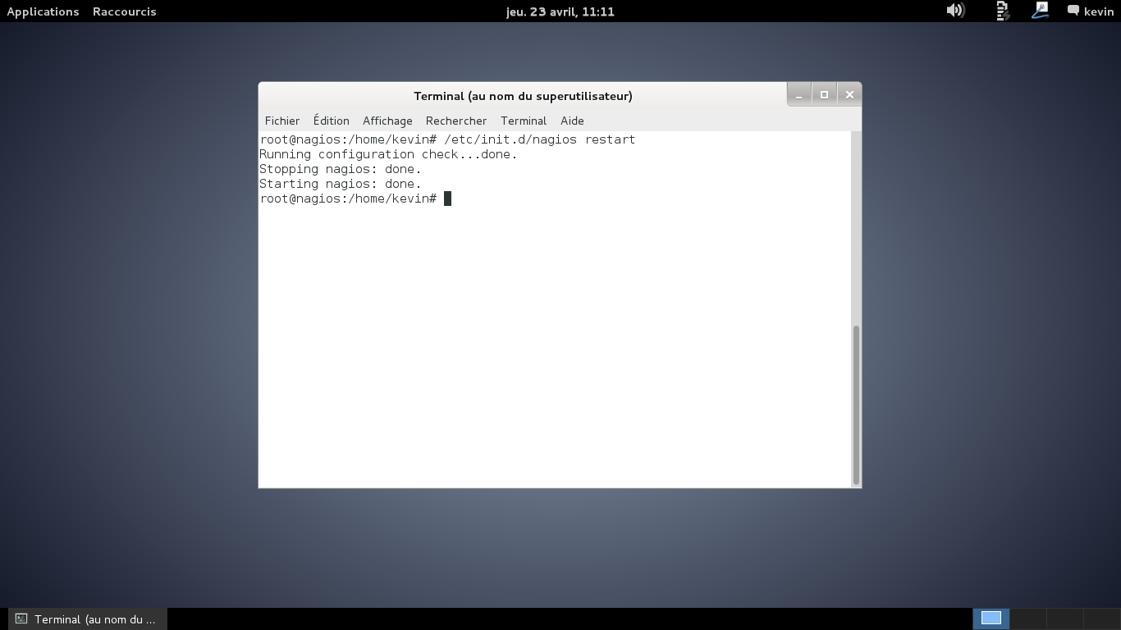1121x630 pixels.
Task: Switch to the first highlighted workspace
Action: (x=991, y=619)
